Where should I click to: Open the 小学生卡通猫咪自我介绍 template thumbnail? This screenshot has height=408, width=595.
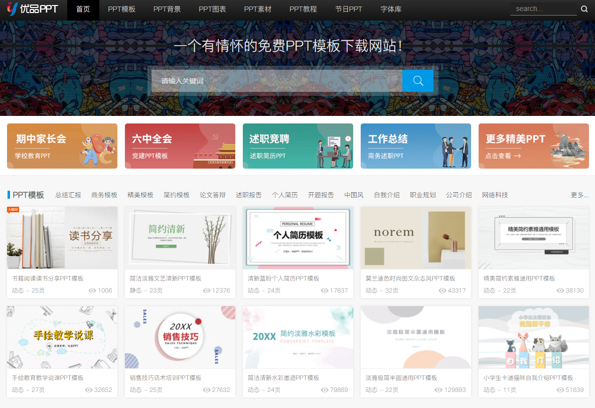[533, 337]
